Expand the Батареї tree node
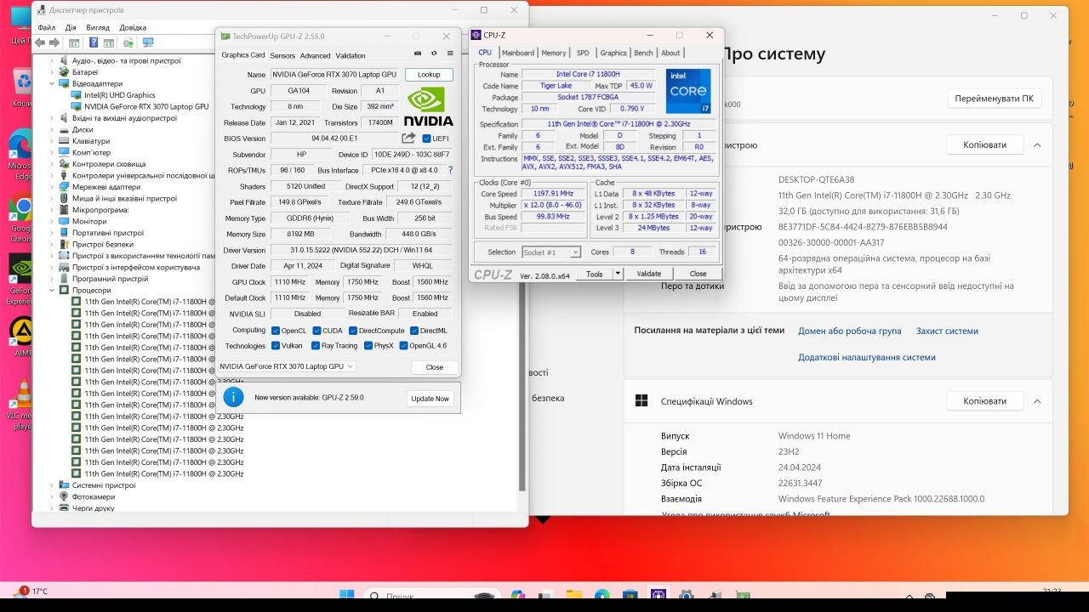This screenshot has height=612, width=1089. (52, 72)
